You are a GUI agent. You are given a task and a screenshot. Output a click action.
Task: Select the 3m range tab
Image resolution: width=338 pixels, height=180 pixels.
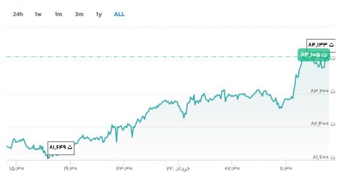[79, 14]
